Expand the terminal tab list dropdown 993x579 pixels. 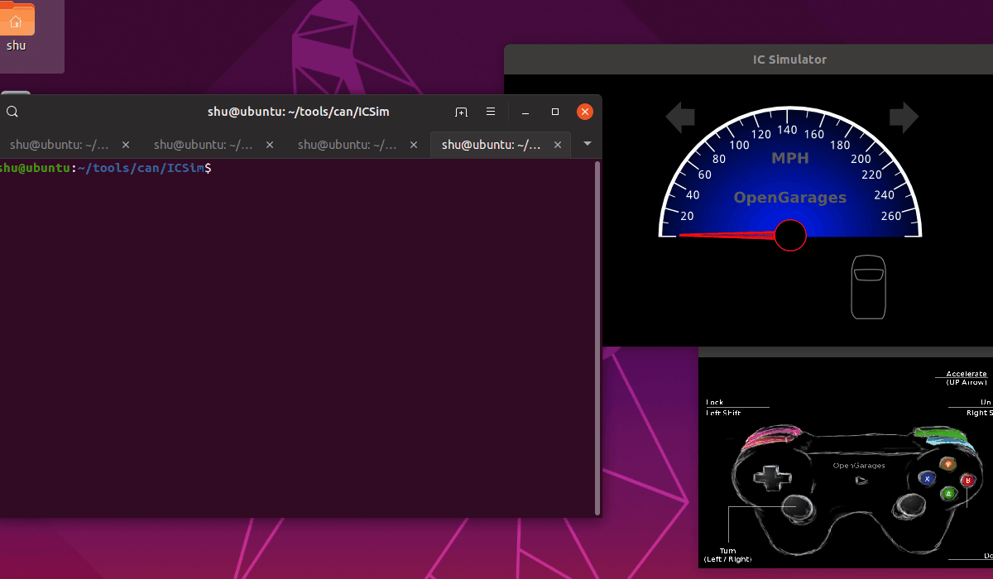point(588,144)
